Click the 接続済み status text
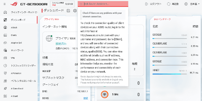Image resolution: width=202 pixels, height=101 pixels. coord(61,44)
